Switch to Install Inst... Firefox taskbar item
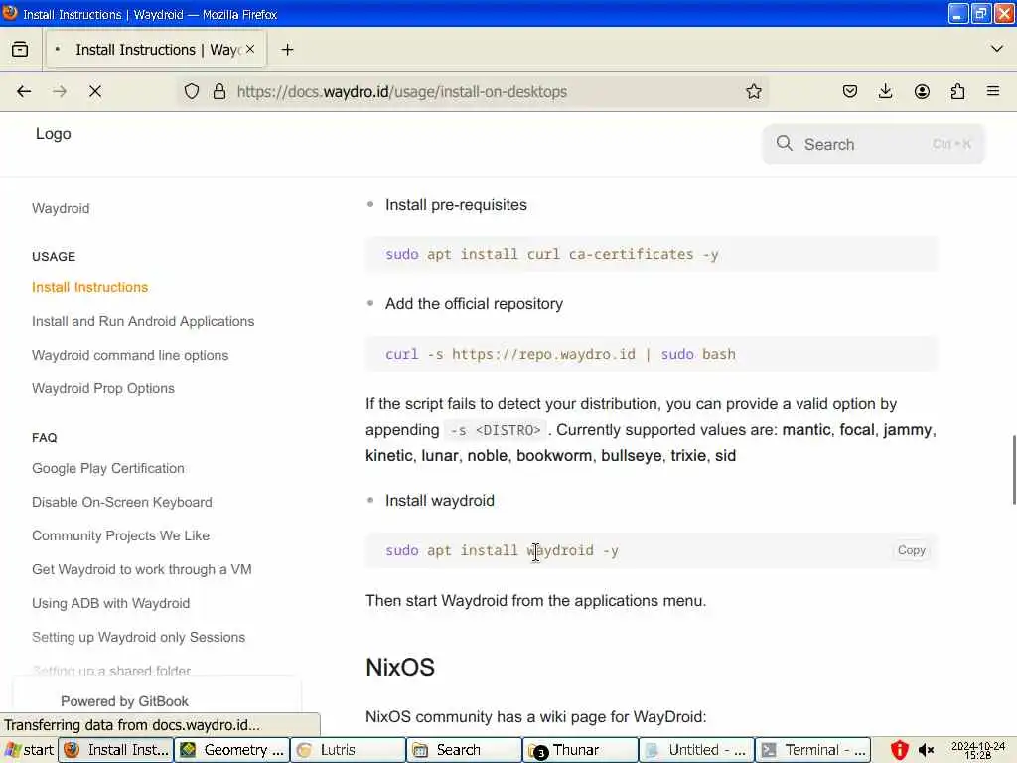 click(116, 750)
